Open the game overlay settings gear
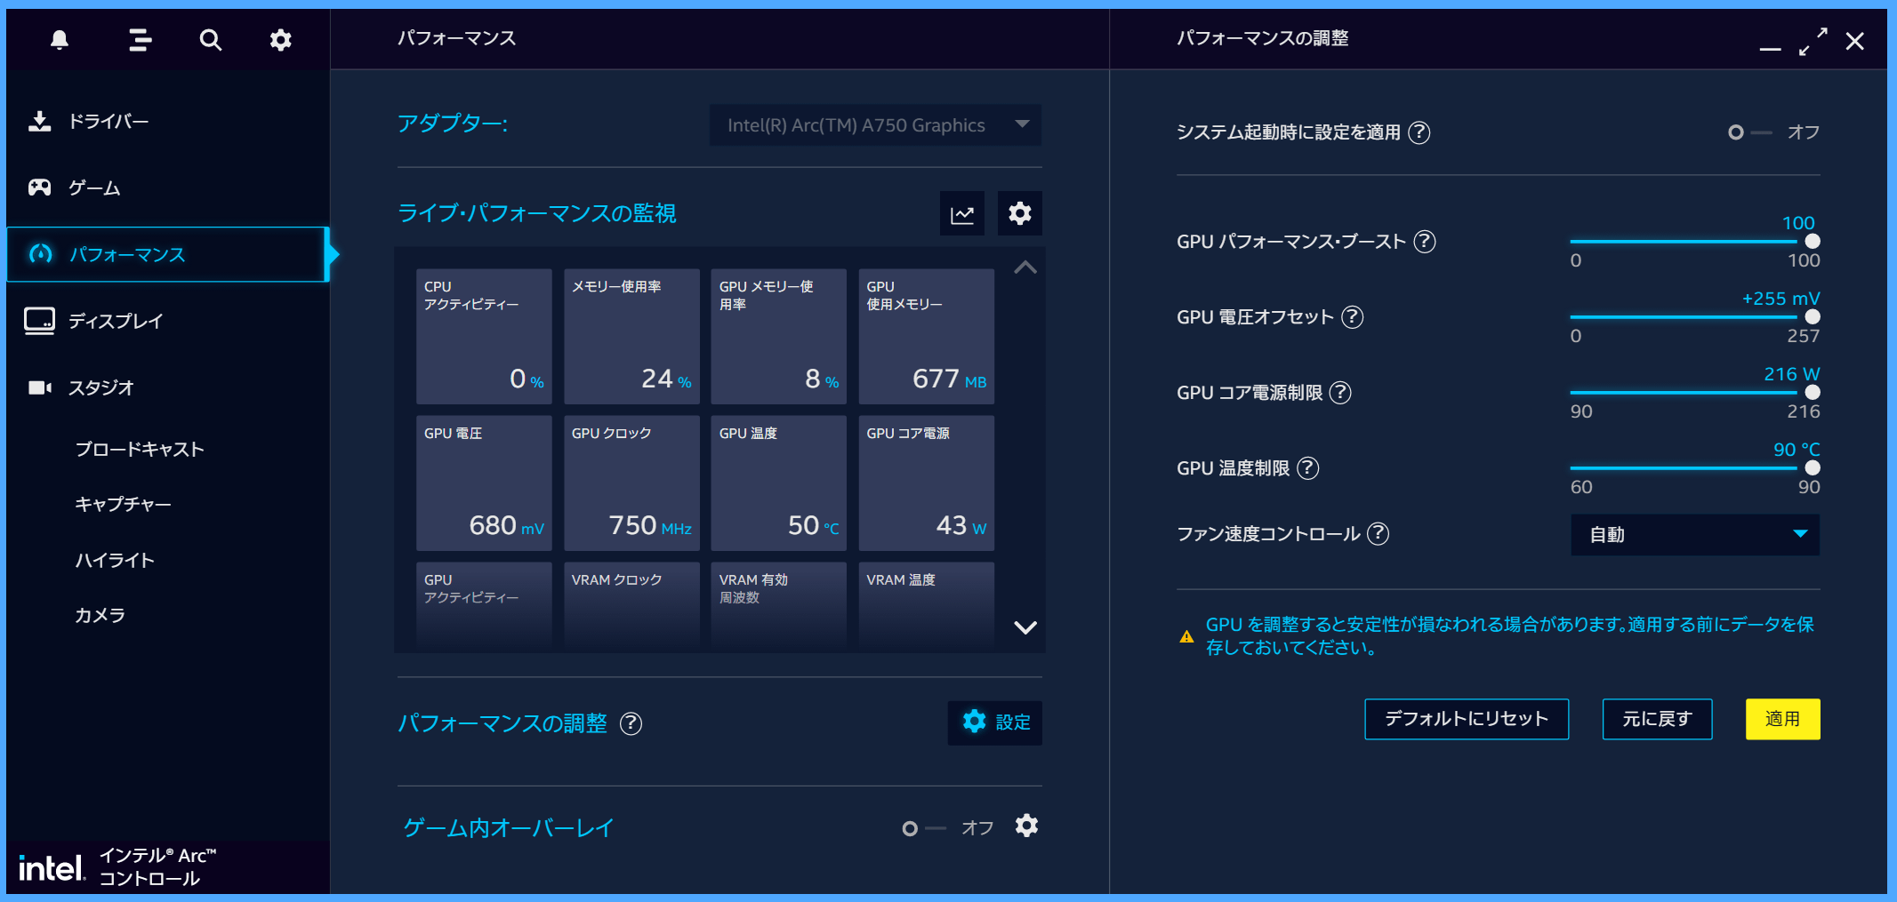The width and height of the screenshot is (1897, 902). click(1026, 826)
